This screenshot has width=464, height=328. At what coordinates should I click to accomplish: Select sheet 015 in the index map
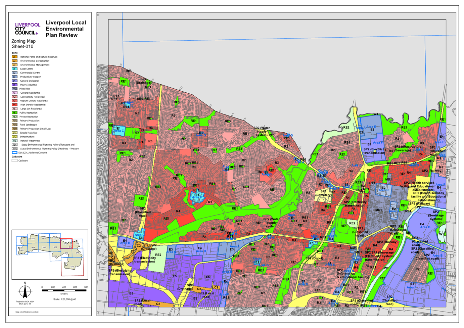point(78,253)
